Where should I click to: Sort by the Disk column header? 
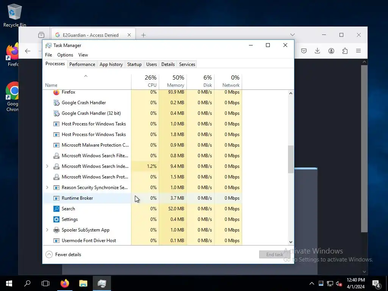201,81
